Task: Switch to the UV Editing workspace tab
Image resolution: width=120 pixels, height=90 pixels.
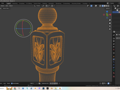Action: click(29, 3)
